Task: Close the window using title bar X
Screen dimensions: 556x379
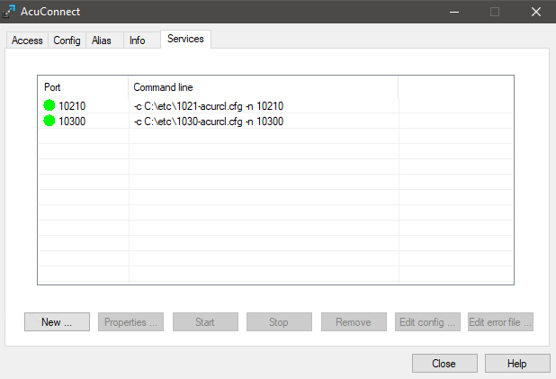Action: tap(535, 12)
